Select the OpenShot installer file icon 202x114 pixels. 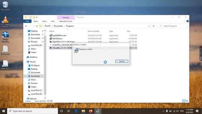point(51,41)
